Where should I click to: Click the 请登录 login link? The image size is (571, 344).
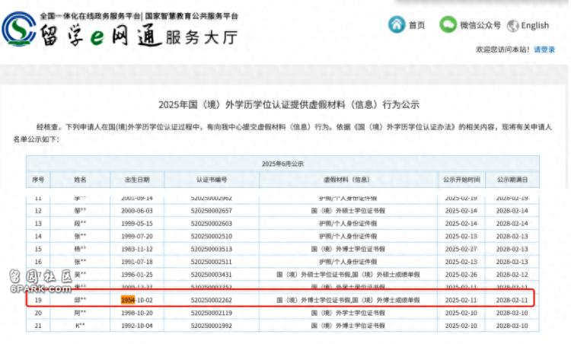(544, 49)
